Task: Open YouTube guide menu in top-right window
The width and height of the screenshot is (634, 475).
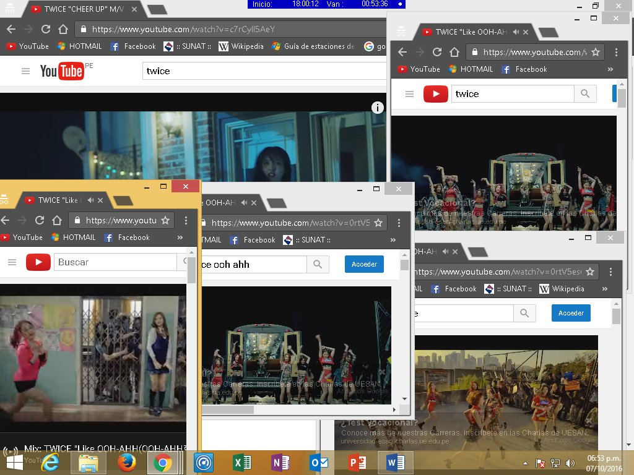Action: pos(410,94)
